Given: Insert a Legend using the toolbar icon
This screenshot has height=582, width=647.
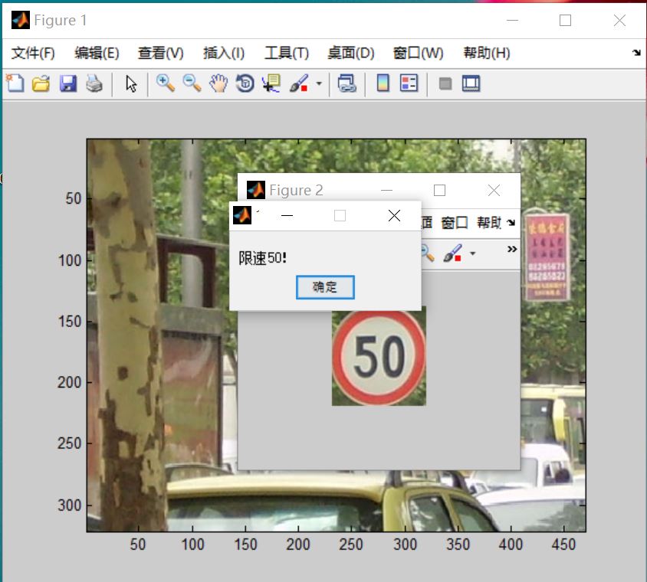Looking at the screenshot, I should [x=409, y=83].
